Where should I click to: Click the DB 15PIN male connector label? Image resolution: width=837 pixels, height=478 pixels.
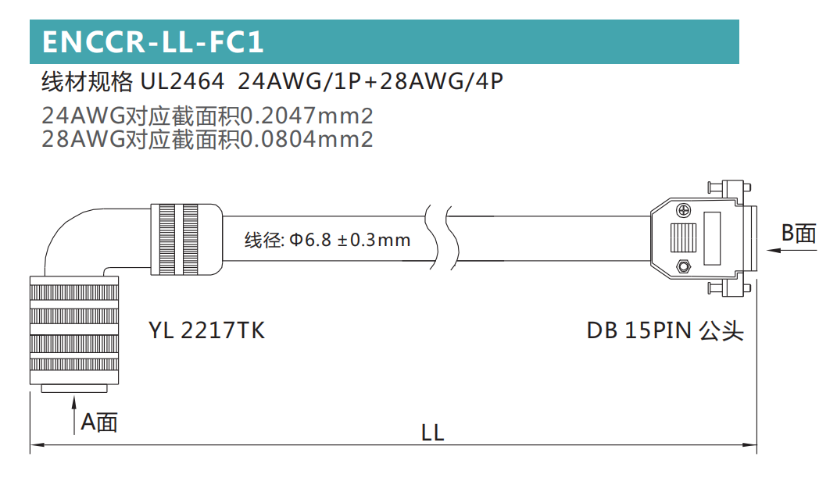click(664, 330)
